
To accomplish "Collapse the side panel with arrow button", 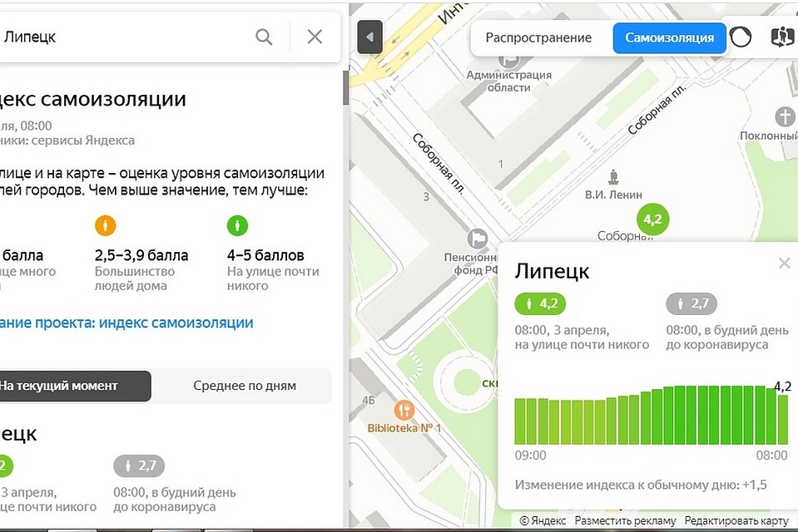I will pyautogui.click(x=370, y=37).
